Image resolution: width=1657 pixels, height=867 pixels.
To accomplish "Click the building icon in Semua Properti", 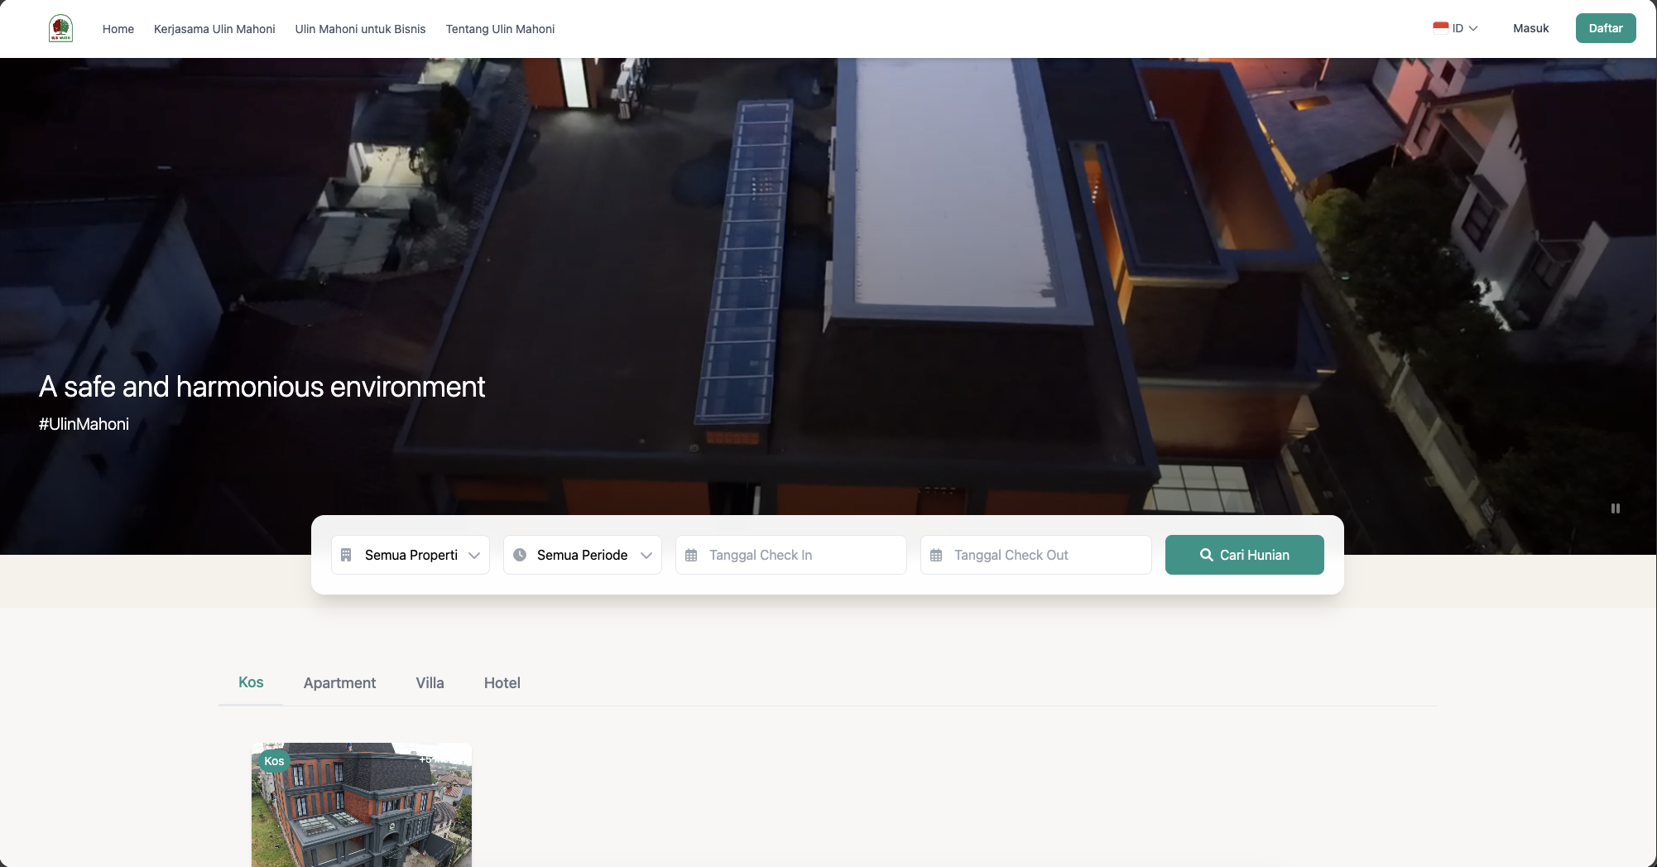I will point(347,555).
